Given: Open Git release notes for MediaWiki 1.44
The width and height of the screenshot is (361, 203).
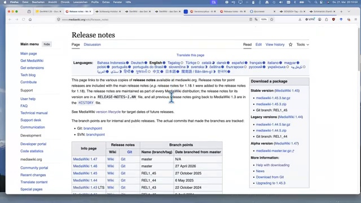Looking at the screenshot, I should coord(123,180).
